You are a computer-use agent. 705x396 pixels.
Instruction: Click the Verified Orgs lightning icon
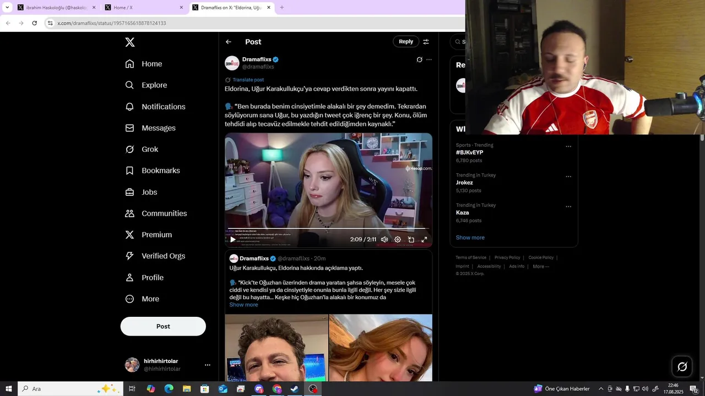[x=129, y=256]
